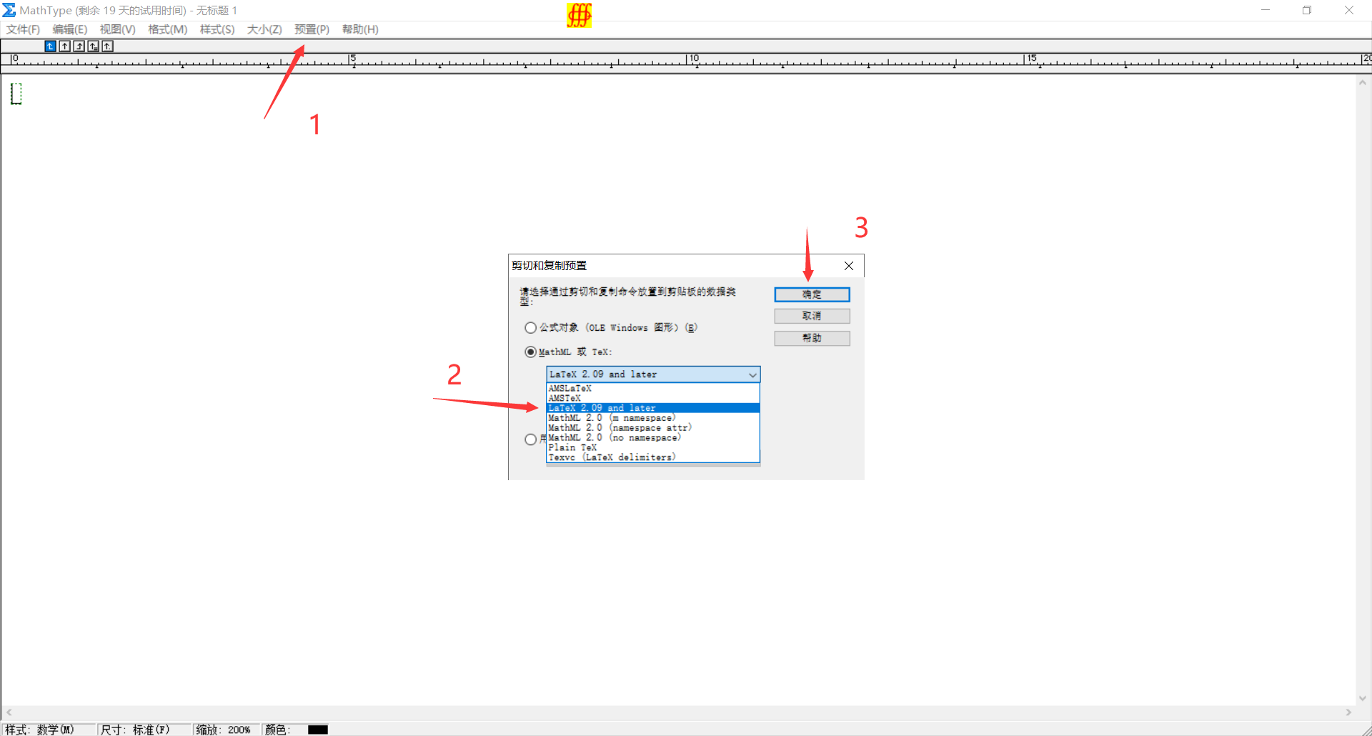Screen dimensions: 1372x736
Task: Select the right-aligned tab stop icon
Action: [x=79, y=46]
